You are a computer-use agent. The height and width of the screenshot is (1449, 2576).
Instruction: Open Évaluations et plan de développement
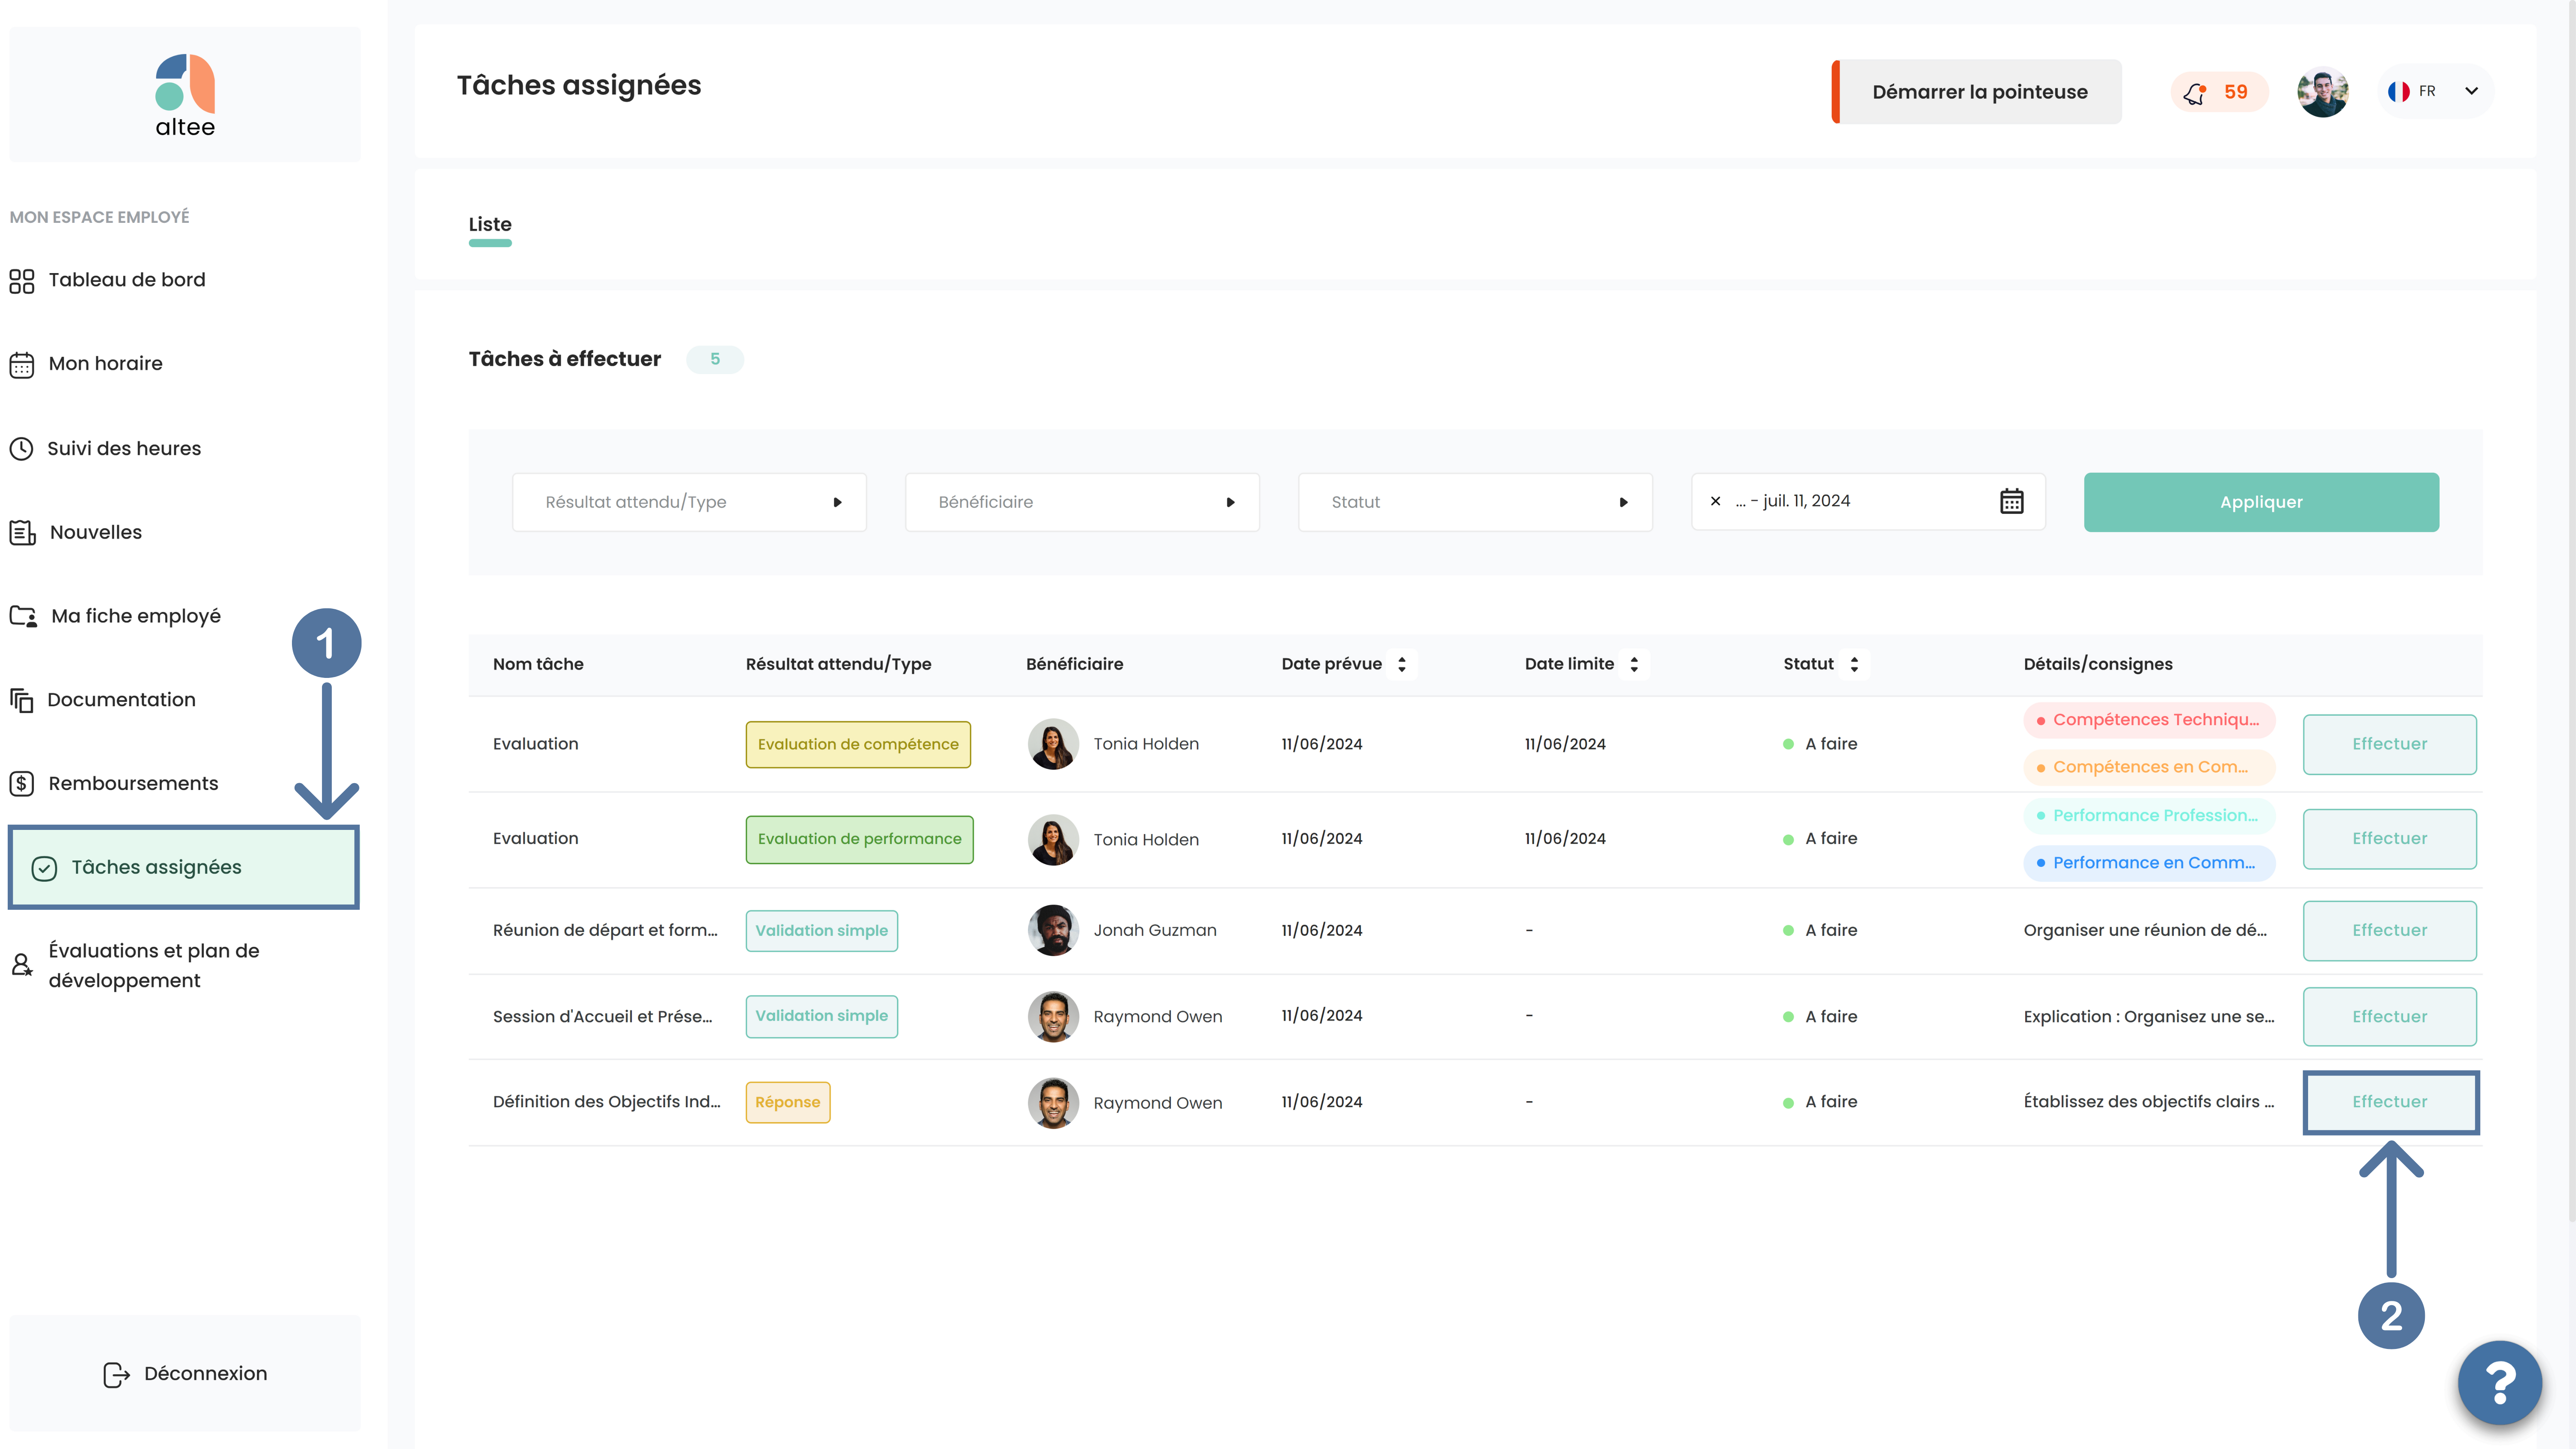154,966
